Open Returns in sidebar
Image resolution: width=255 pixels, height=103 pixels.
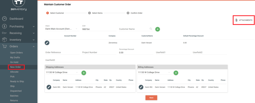(14, 100)
